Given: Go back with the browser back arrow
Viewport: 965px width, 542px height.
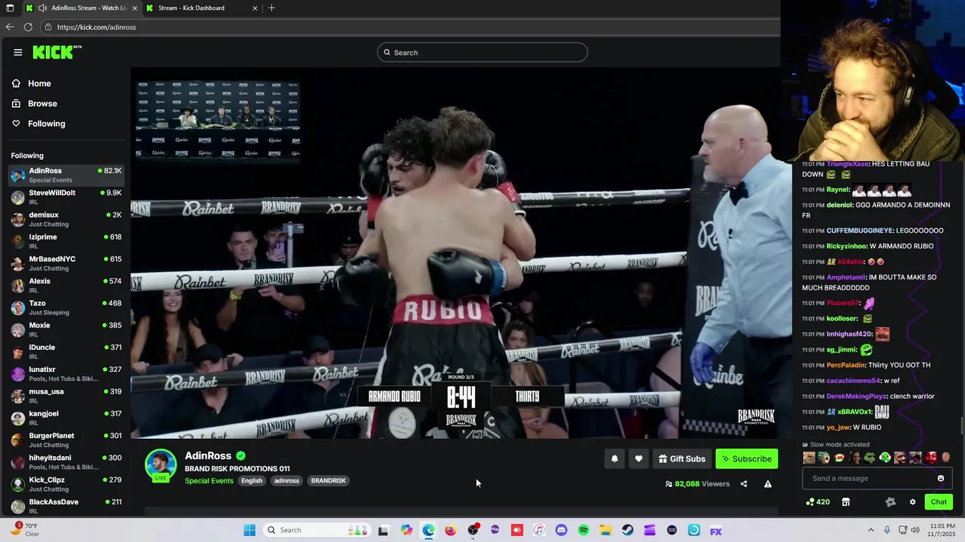Looking at the screenshot, I should [x=10, y=27].
